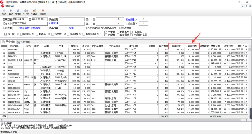Check 按商品汇总 checkbox
Viewport: 252px width, 134px height.
coord(37,34)
